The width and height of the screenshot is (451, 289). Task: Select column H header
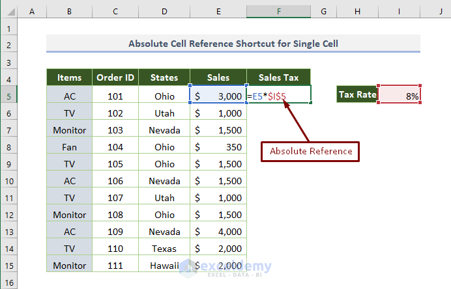pos(358,12)
